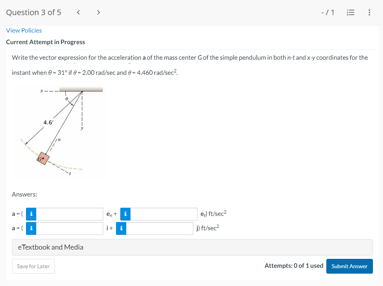383x286 pixels.
Task: Open the three-dot overflow menu
Action: pyautogui.click(x=369, y=12)
